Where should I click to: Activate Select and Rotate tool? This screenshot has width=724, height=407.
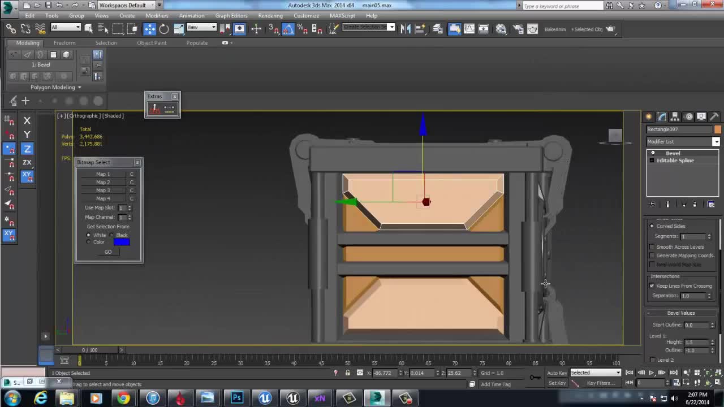164,29
